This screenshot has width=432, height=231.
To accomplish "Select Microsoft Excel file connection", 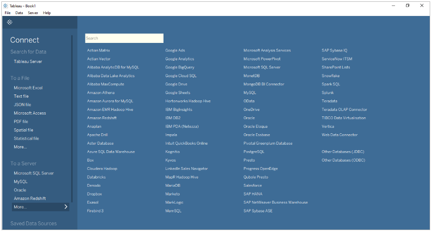I will click(x=28, y=88).
